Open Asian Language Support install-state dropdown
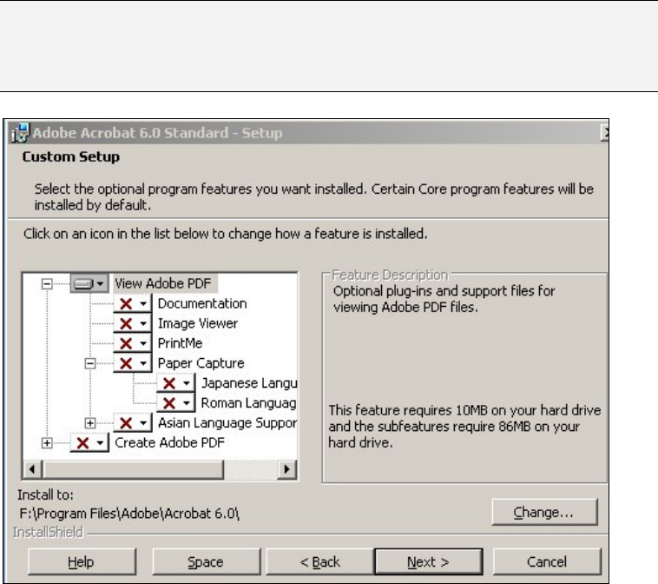Image resolution: width=658 pixels, height=584 pixels. click(x=132, y=422)
